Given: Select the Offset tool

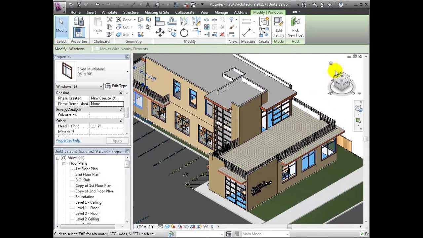Looking at the screenshot, I should [172, 21].
